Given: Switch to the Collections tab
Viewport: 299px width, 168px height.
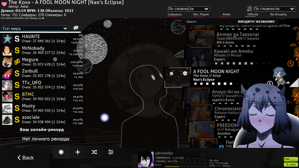Looking at the screenshot, I should 174,14.
